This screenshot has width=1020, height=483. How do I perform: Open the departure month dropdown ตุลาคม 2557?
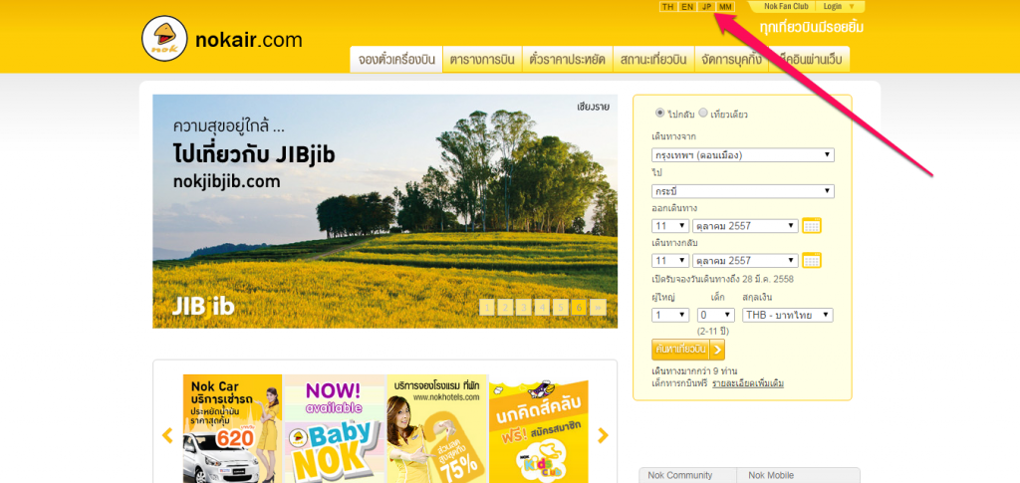[x=745, y=226]
